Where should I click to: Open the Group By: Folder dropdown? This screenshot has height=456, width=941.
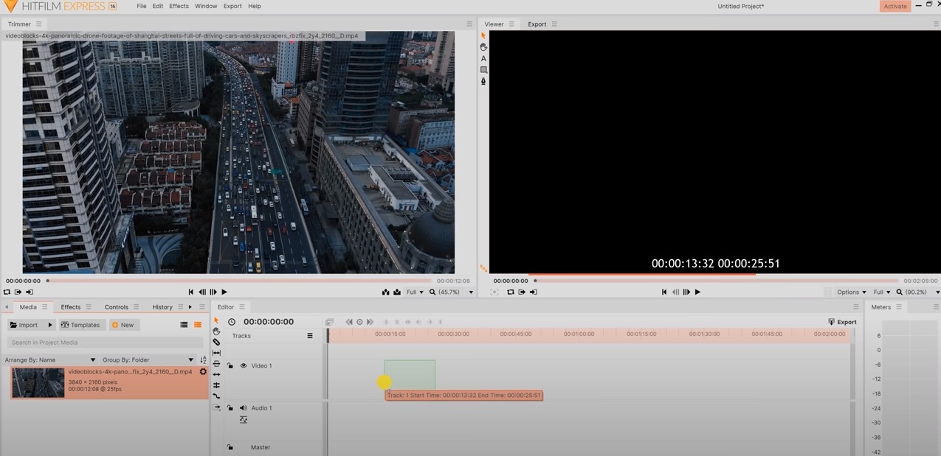(148, 360)
